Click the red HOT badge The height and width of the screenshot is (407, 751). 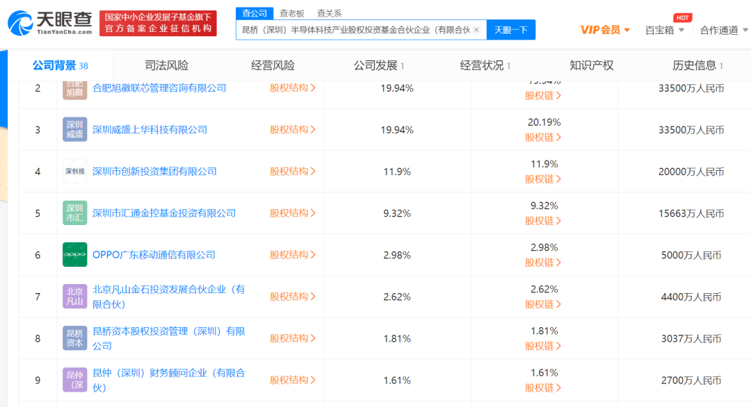[x=683, y=17]
